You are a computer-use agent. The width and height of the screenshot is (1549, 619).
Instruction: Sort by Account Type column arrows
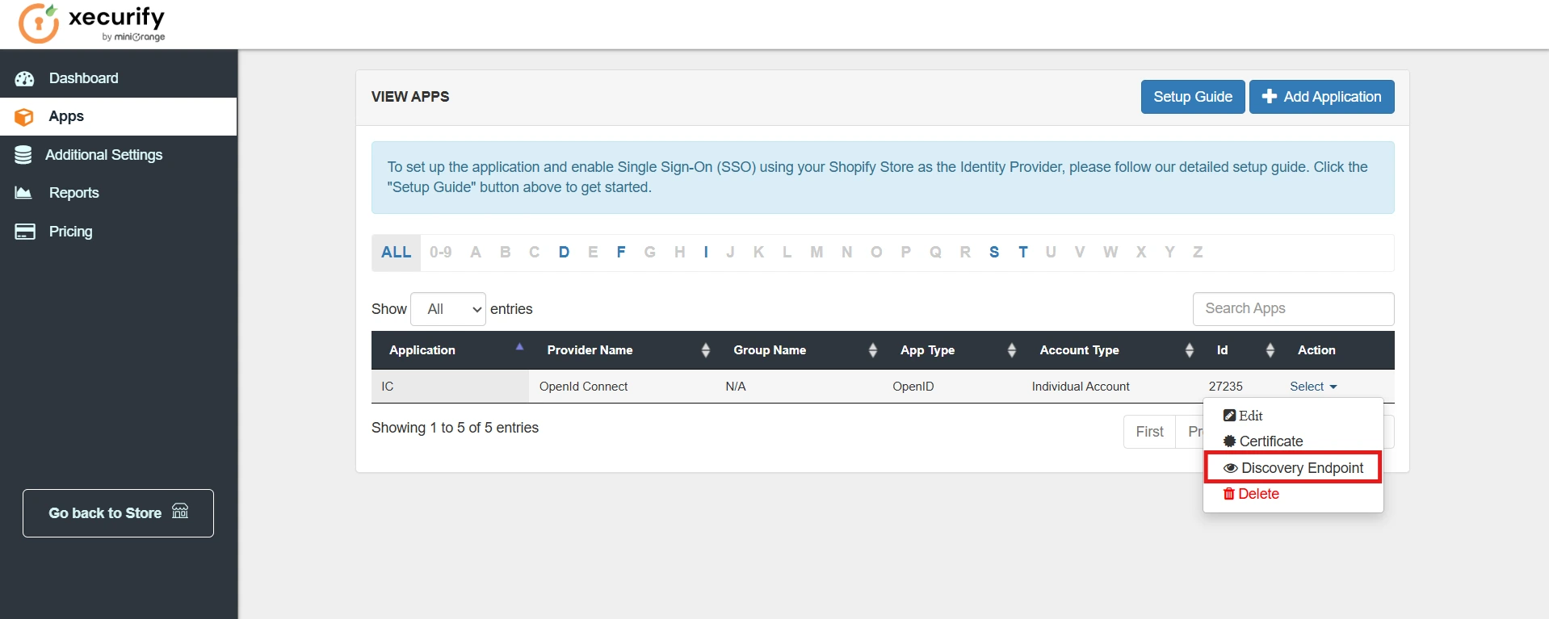(x=1190, y=350)
